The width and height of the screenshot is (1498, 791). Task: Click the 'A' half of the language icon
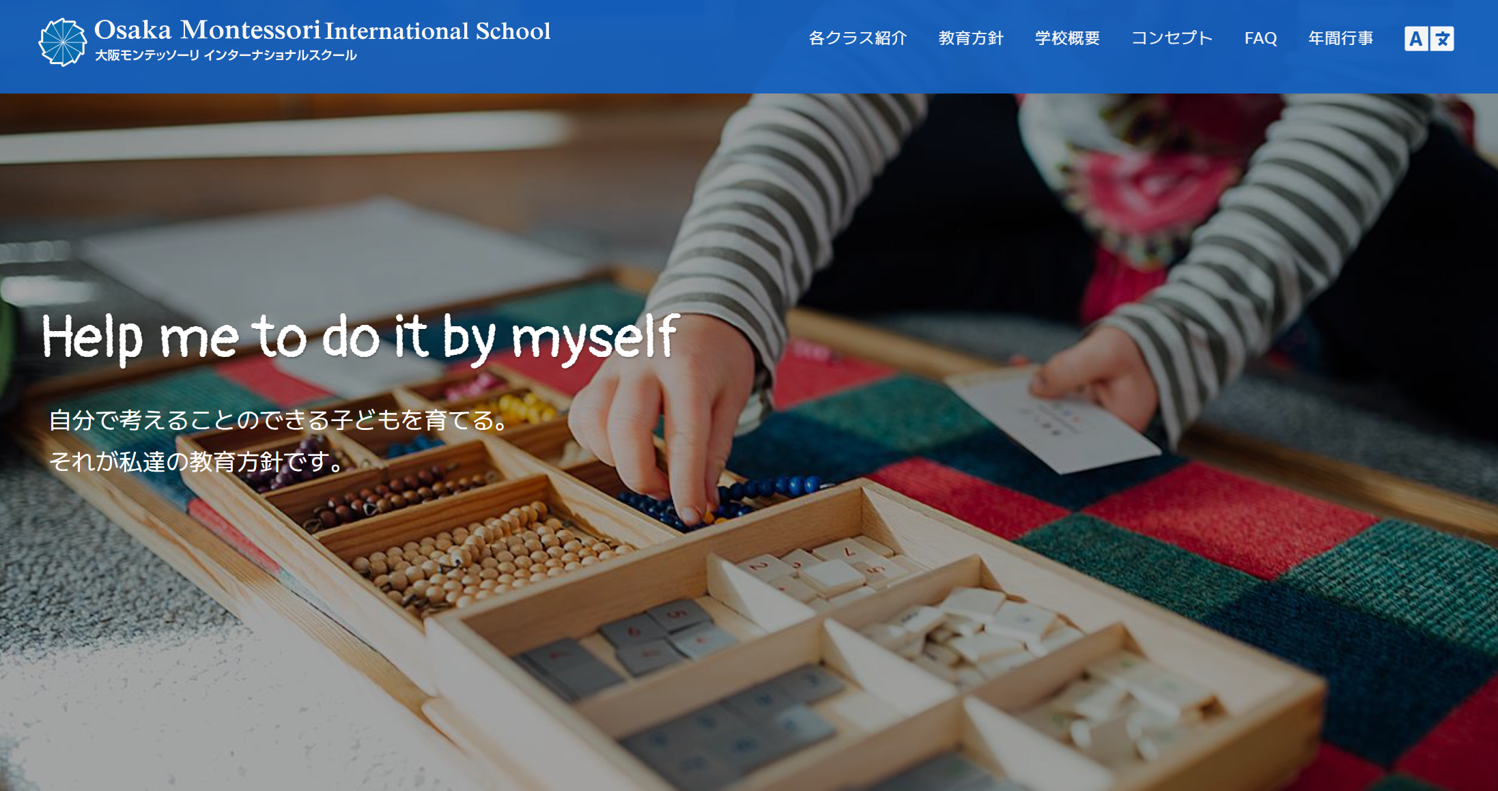tap(1416, 39)
